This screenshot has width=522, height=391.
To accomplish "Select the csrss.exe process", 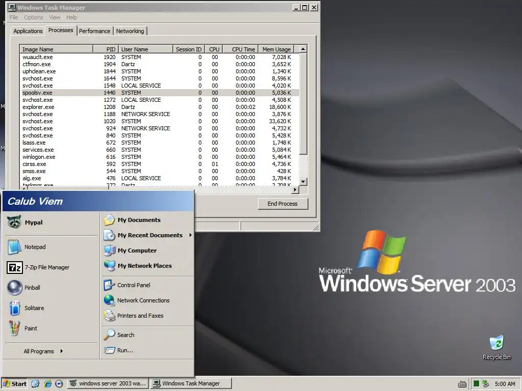I will point(159,164).
